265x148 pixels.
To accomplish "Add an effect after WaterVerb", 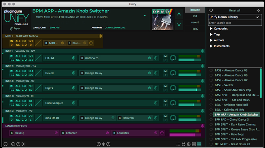I will (156, 58).
